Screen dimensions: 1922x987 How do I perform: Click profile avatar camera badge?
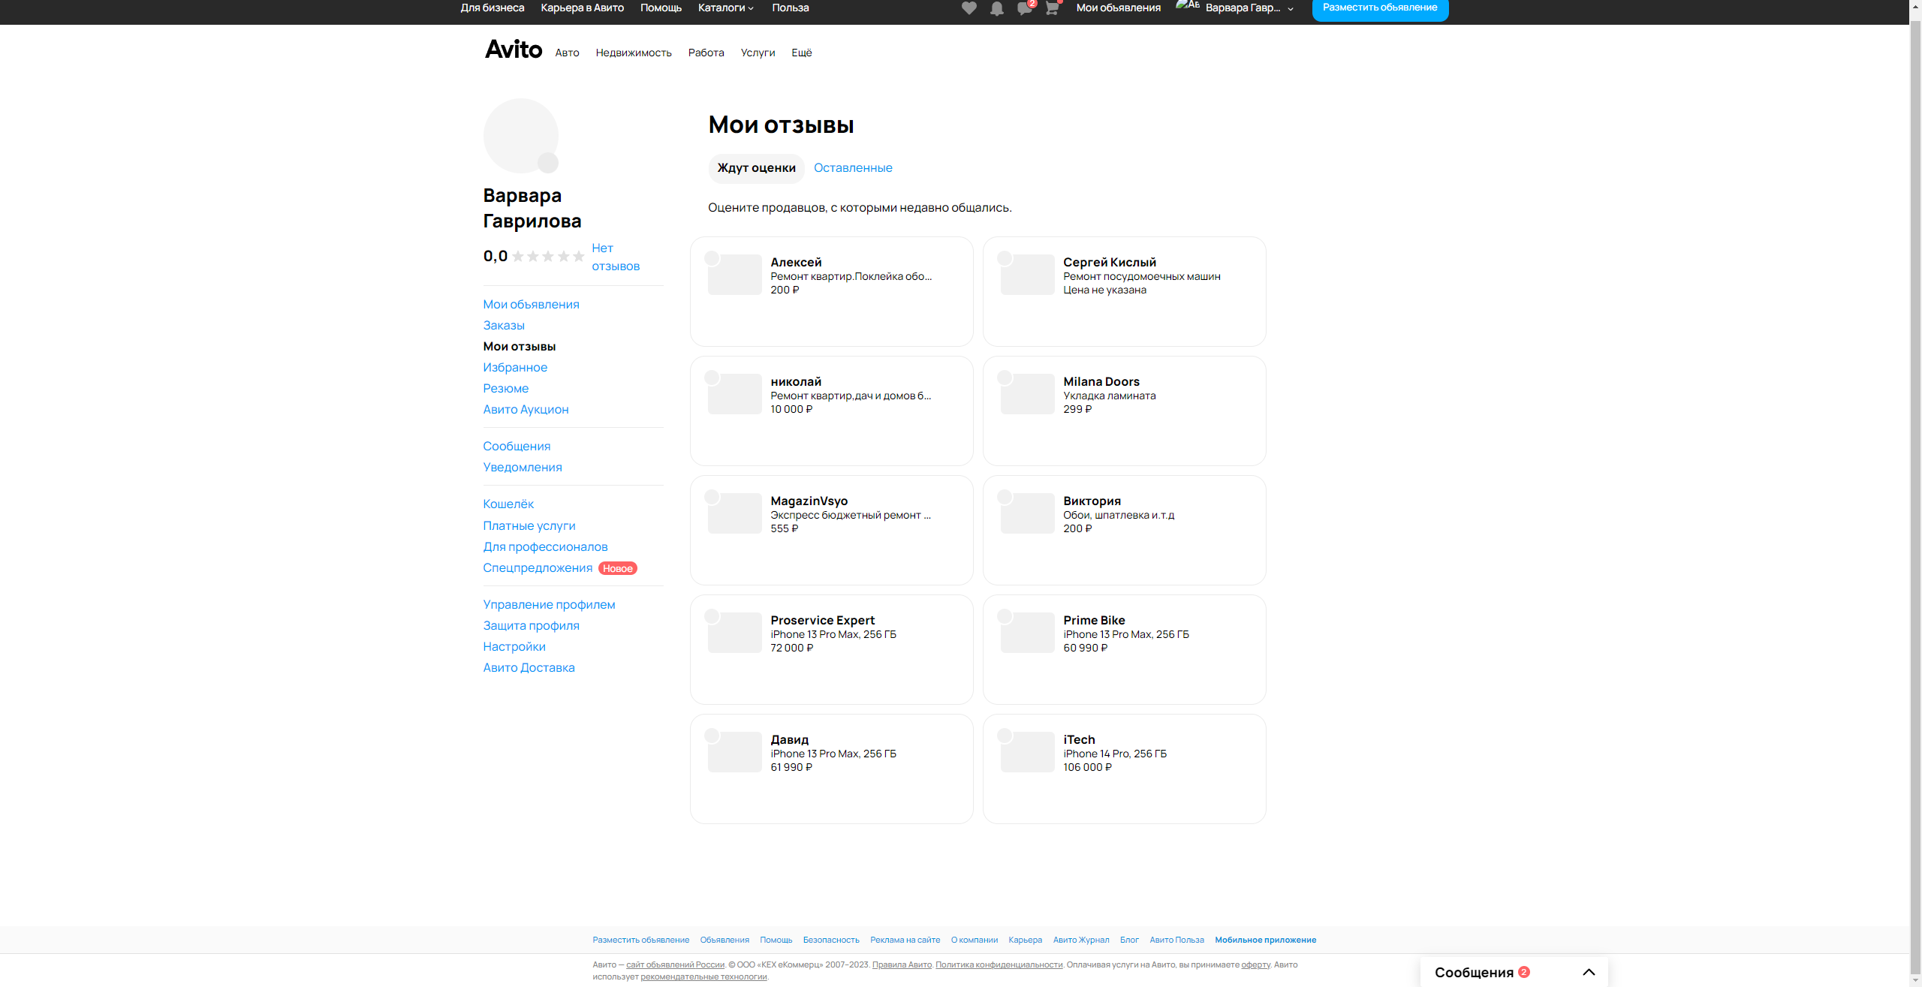click(x=548, y=162)
